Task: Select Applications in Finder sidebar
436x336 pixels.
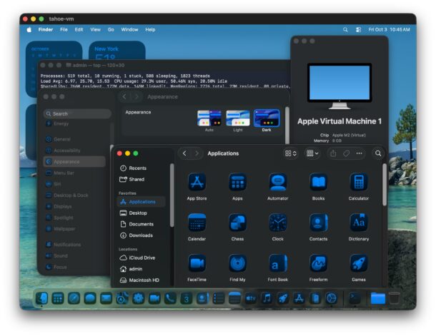Action: [142, 202]
